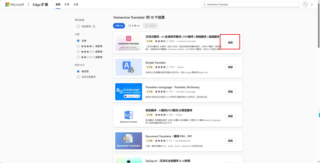Sort results by 安装次数最多
Image resolution: width=320 pixels, height=163 pixels.
(x=78, y=77)
